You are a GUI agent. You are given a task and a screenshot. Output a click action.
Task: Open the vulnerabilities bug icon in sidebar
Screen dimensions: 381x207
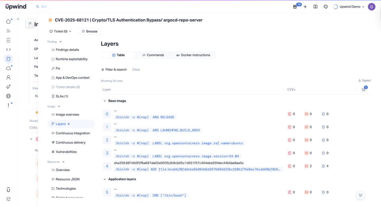(x=8, y=59)
